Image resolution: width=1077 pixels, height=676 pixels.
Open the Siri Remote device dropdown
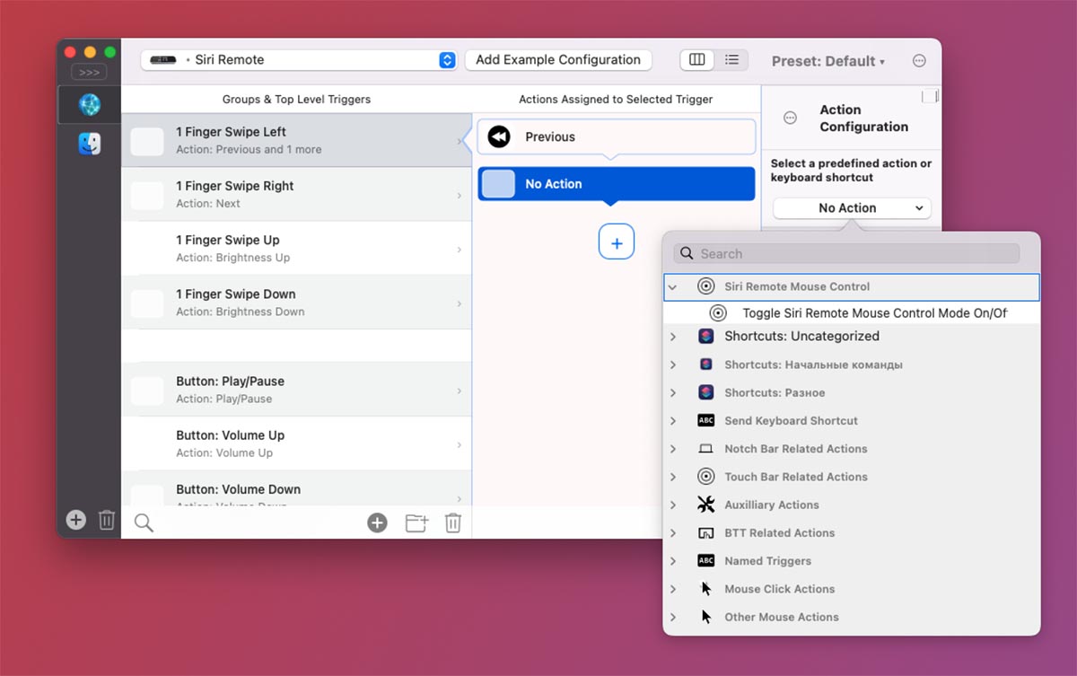point(299,60)
